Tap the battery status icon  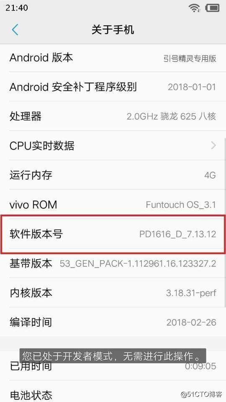pyautogui.click(x=212, y=8)
